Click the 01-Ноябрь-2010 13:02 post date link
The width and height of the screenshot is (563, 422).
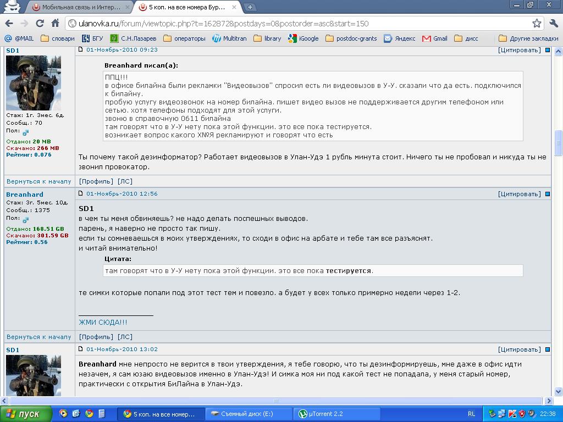tap(122, 349)
